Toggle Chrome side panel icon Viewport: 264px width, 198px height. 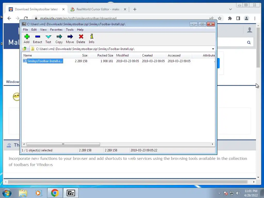click(x=238, y=18)
